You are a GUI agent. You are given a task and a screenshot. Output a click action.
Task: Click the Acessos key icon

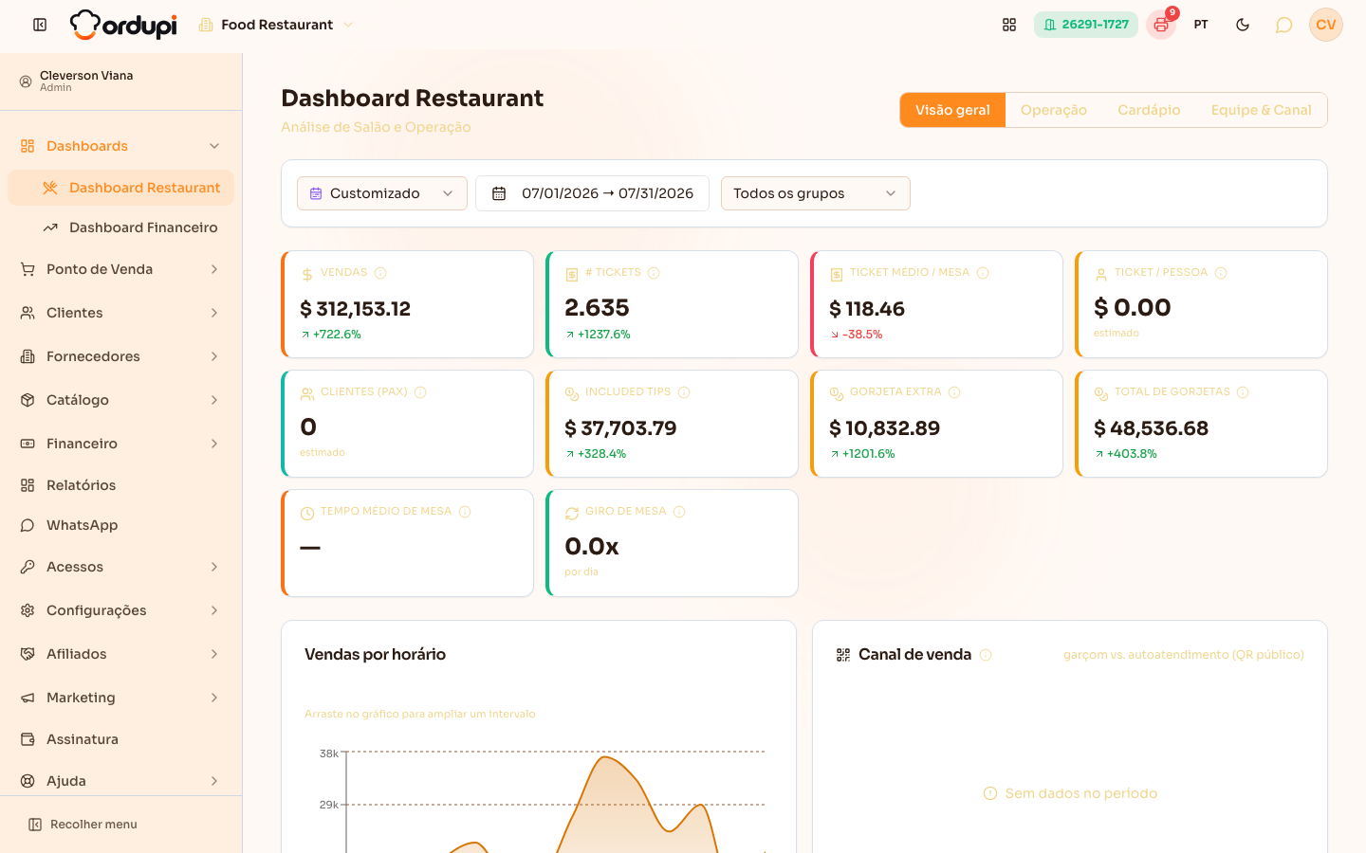pos(28,567)
